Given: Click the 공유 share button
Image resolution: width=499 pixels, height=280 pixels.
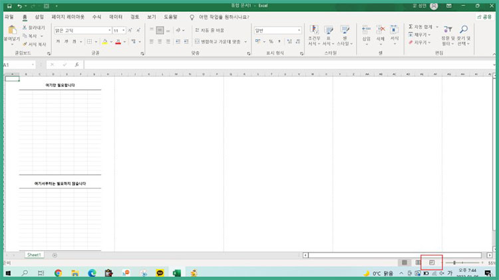Looking at the screenshot, I should pyautogui.click(x=484, y=17).
